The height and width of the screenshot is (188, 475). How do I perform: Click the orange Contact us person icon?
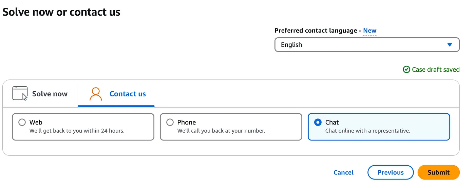click(x=96, y=94)
